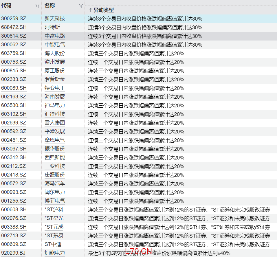Click the 异动类型 cell in 中能电气 row
The height and width of the screenshot is (257, 277).
pyautogui.click(x=145, y=45)
